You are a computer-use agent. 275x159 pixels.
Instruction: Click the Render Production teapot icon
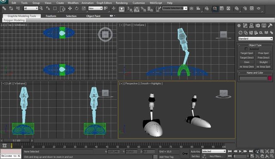point(259,8)
